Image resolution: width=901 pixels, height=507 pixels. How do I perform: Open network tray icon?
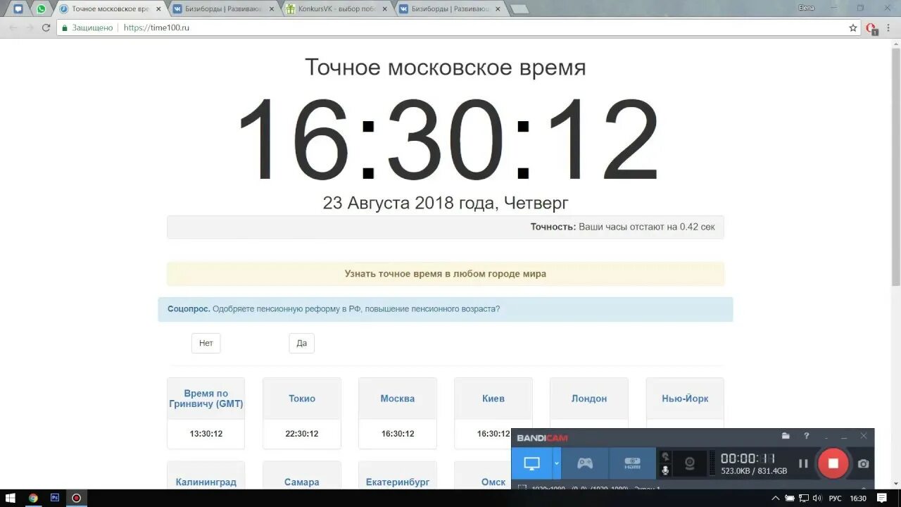tap(804, 499)
